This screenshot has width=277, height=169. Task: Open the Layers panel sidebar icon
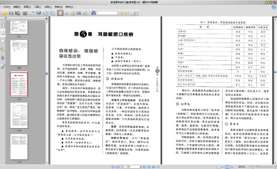(3, 41)
